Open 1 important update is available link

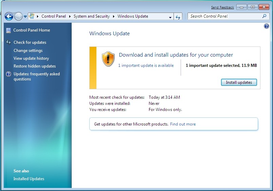pyautogui.click(x=146, y=65)
